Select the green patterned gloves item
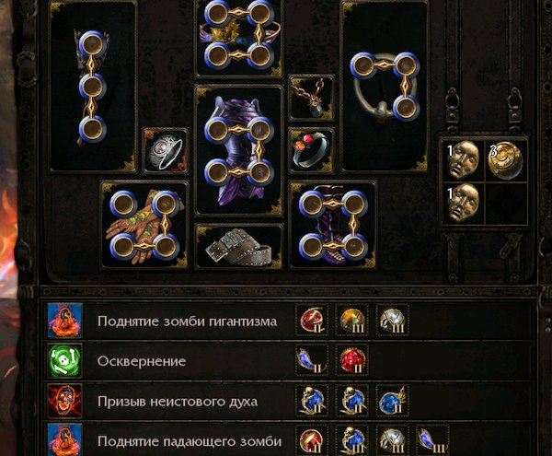Screen dimensions: 552x456 click(x=144, y=226)
